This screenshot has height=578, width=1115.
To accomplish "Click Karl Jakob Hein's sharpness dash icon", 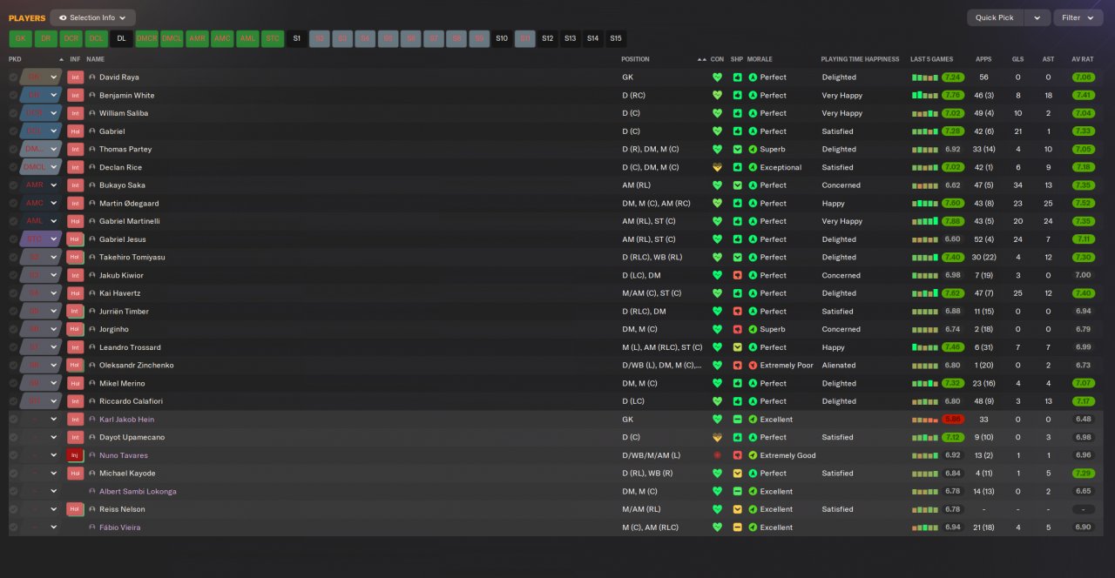I will pos(737,420).
